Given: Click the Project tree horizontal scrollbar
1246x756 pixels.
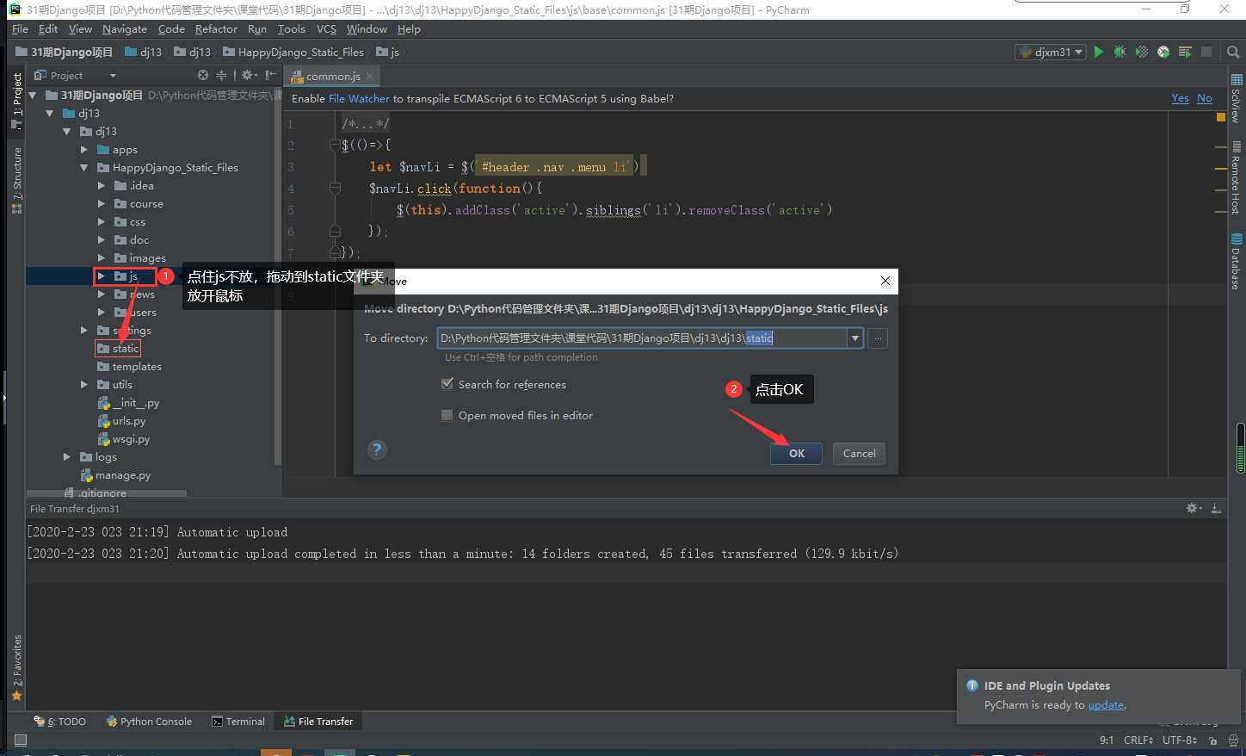Looking at the screenshot, I should coord(107,493).
